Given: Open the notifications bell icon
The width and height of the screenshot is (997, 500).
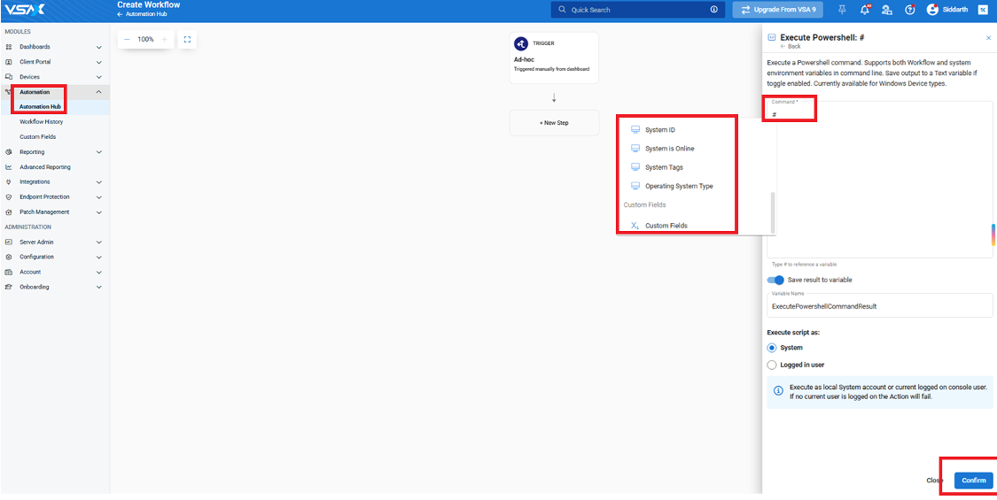Looking at the screenshot, I should coord(864,10).
